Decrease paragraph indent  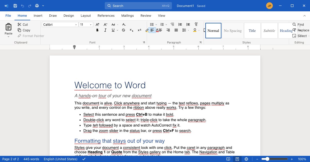[x=180, y=24]
